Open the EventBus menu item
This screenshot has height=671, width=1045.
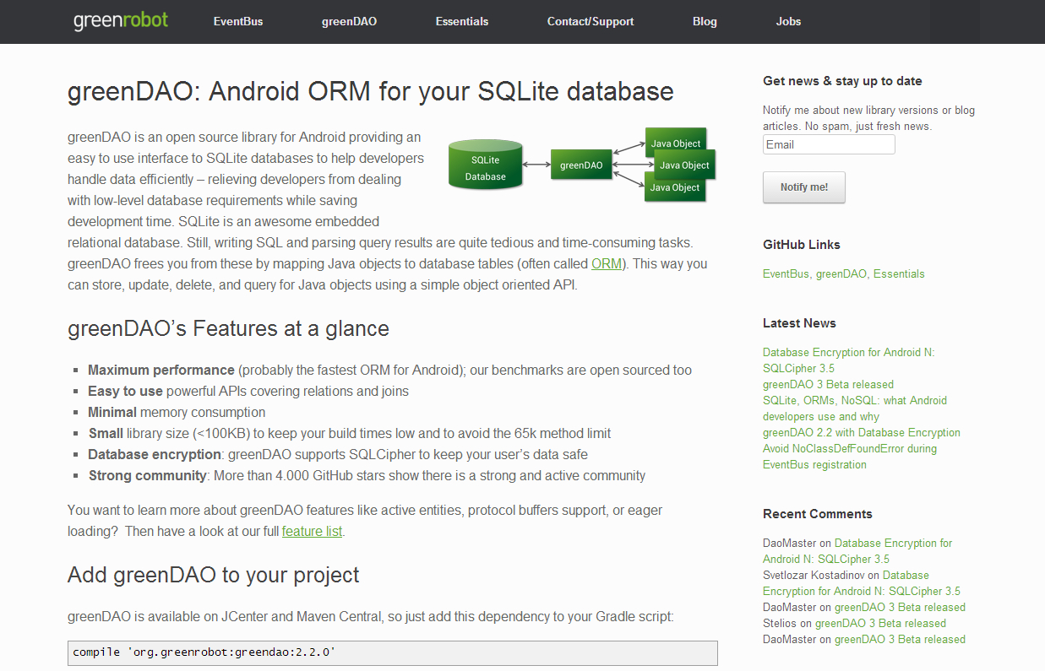click(x=238, y=21)
